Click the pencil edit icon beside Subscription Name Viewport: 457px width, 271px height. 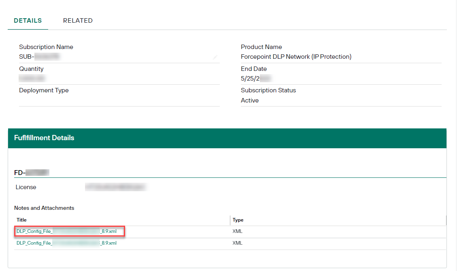click(215, 57)
